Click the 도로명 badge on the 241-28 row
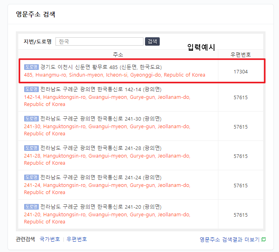Viewport: 279px width, 252px height. click(x=31, y=148)
